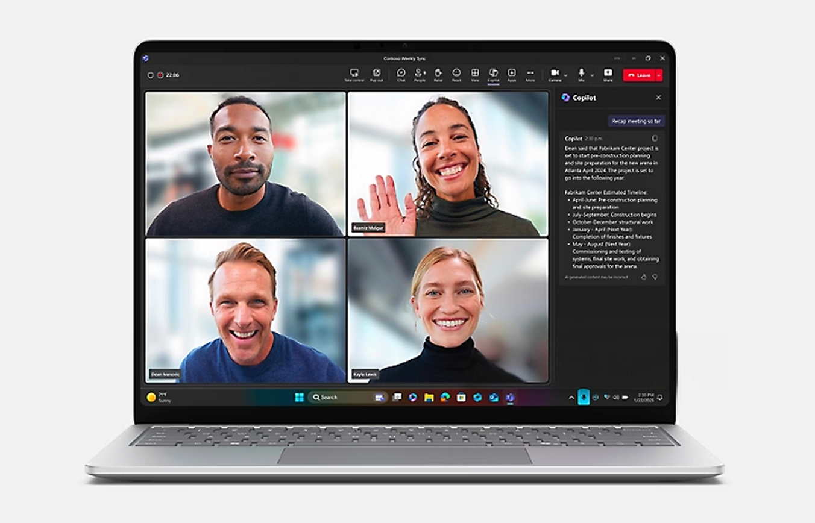Select the 'October-December: structural work' bullet

click(x=609, y=222)
